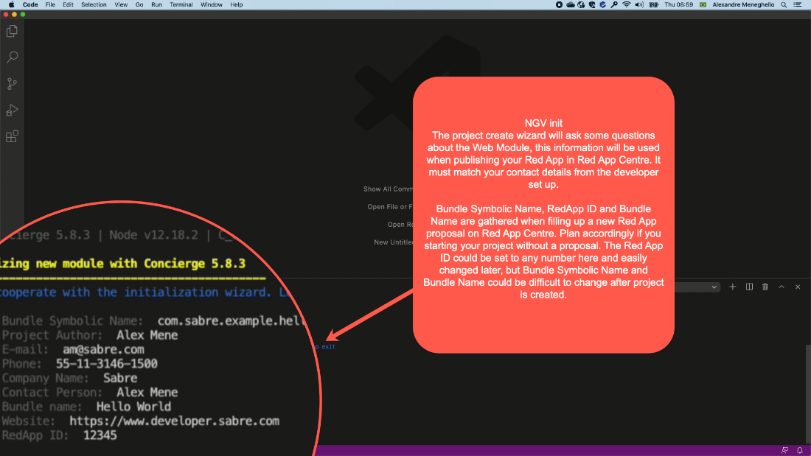
Task: Open the Wi-Fi status menu
Action: coord(627,4)
